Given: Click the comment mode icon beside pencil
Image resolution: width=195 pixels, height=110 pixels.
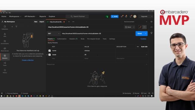Looking at the screenshot, I should pyautogui.click(x=144, y=27).
